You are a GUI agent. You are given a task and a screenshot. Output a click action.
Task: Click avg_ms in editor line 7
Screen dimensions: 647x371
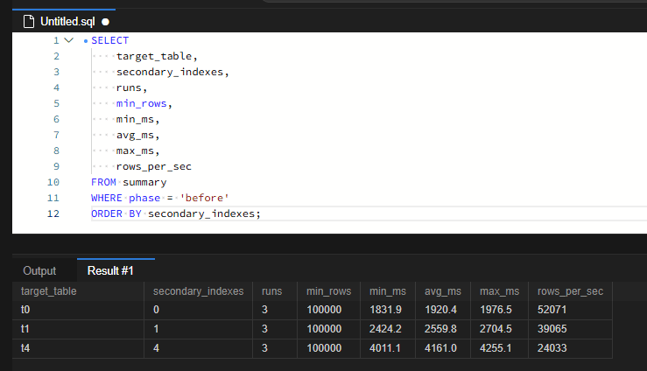135,135
